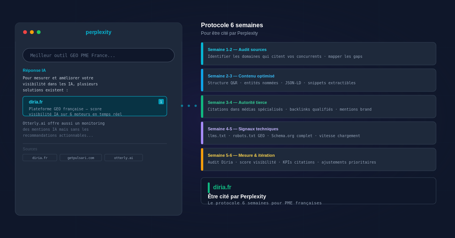The width and height of the screenshot is (455, 238).
Task: Click the green diria.fr brand link
Action: coord(222,187)
